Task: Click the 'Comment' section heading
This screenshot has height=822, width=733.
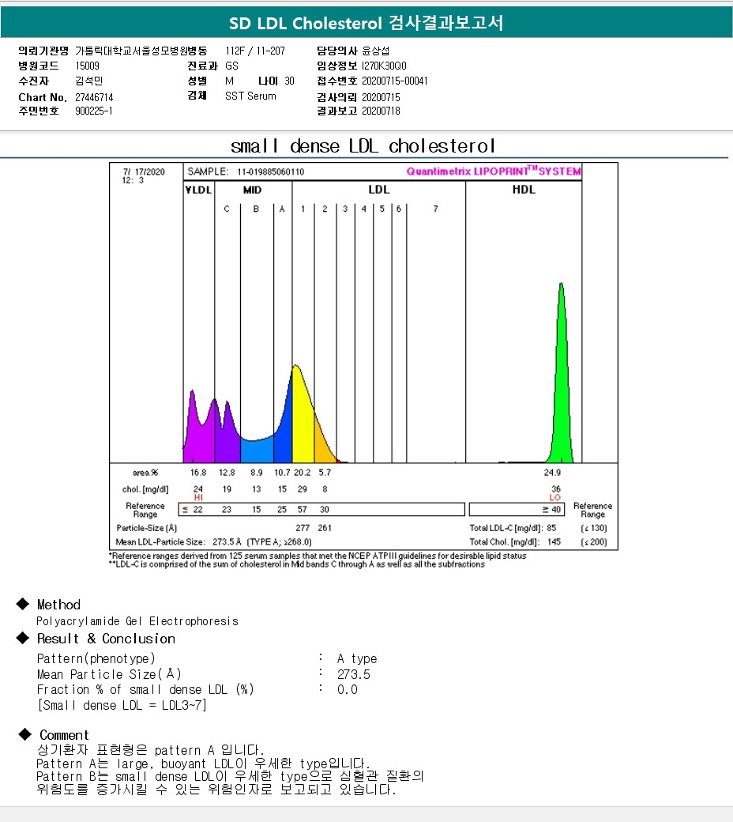Action: tap(64, 735)
